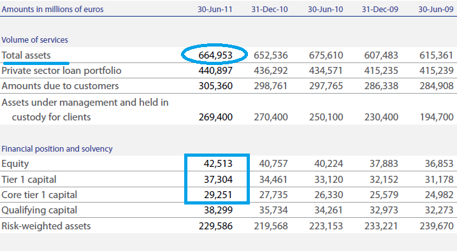Select the Total assets row label
The height and width of the screenshot is (251, 457).
coord(26,55)
